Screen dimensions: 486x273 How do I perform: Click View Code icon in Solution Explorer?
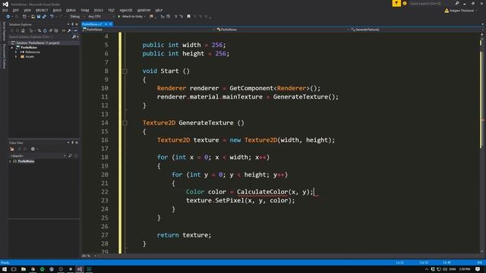tap(64, 30)
